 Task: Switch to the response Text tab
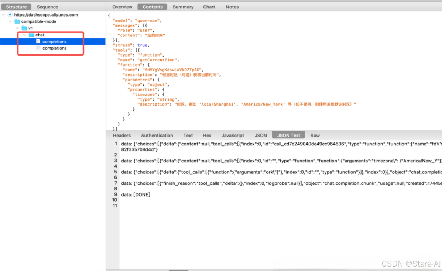click(188, 135)
